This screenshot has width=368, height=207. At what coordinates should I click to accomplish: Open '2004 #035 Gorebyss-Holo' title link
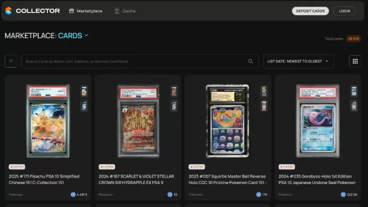[317, 179]
